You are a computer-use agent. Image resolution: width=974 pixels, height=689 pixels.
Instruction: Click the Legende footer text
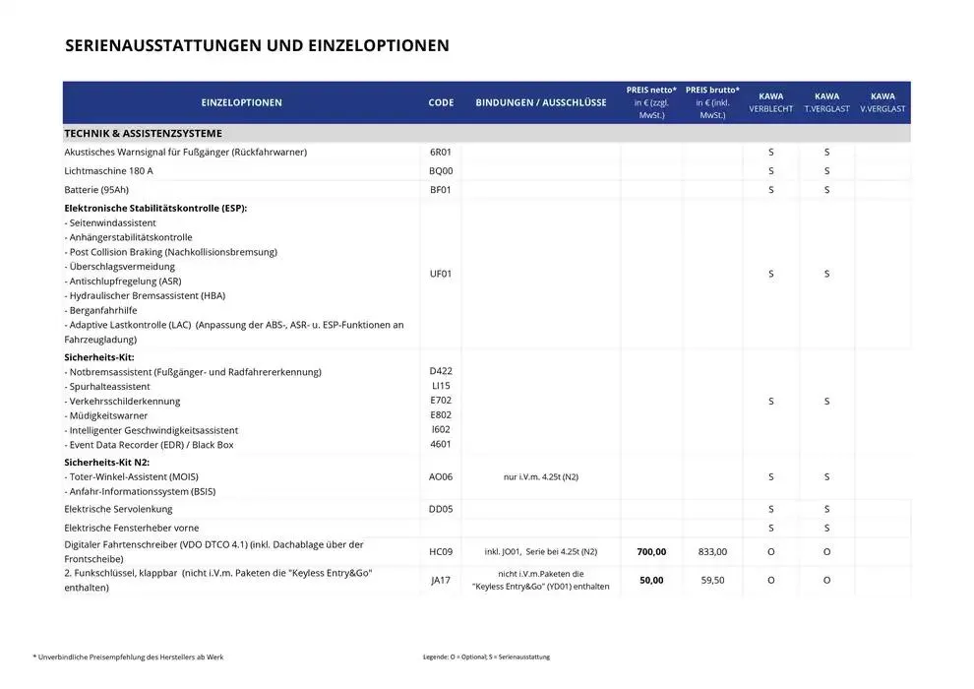pos(486,657)
